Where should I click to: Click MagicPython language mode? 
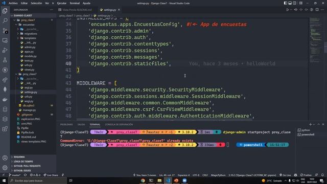click(218, 175)
